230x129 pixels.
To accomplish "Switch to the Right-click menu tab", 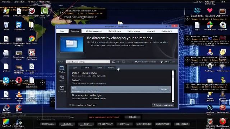I will [115, 31].
